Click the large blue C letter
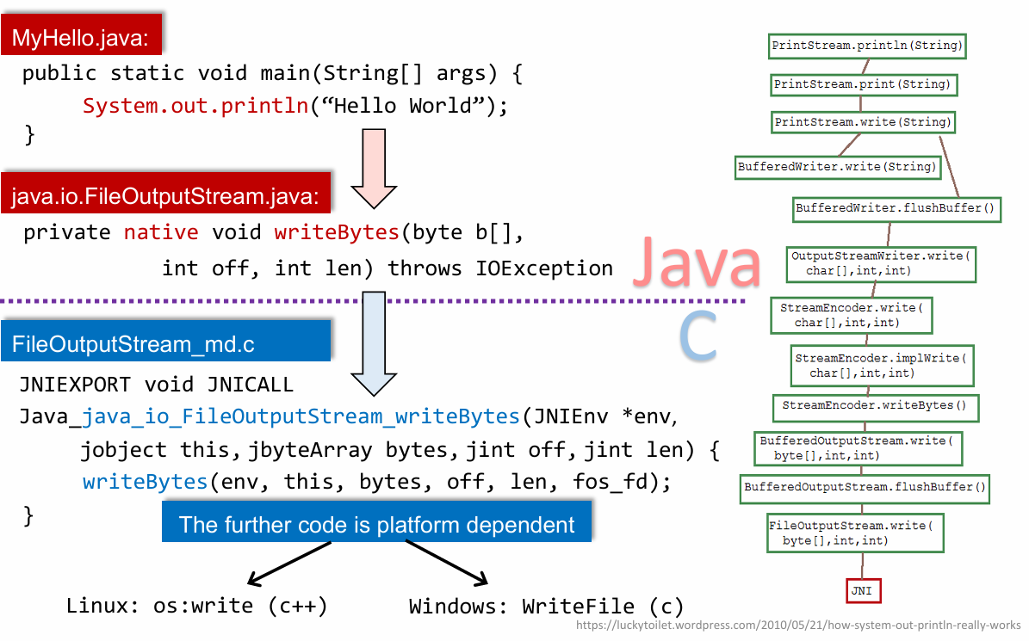 (698, 338)
